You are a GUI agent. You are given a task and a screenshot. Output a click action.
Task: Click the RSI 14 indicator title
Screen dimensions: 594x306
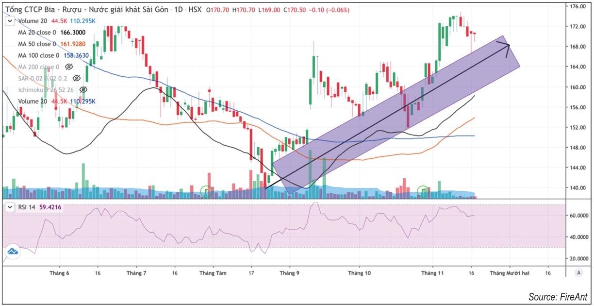pyautogui.click(x=28, y=208)
